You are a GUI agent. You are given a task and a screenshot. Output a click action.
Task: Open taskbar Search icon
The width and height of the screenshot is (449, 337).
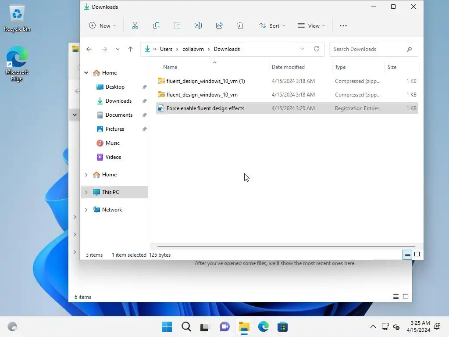pyautogui.click(x=186, y=326)
